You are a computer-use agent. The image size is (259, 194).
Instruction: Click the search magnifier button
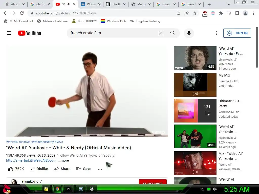[172, 33]
